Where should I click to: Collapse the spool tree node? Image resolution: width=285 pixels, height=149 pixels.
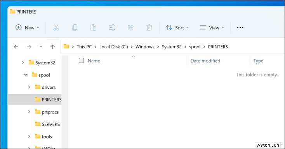(x=26, y=75)
